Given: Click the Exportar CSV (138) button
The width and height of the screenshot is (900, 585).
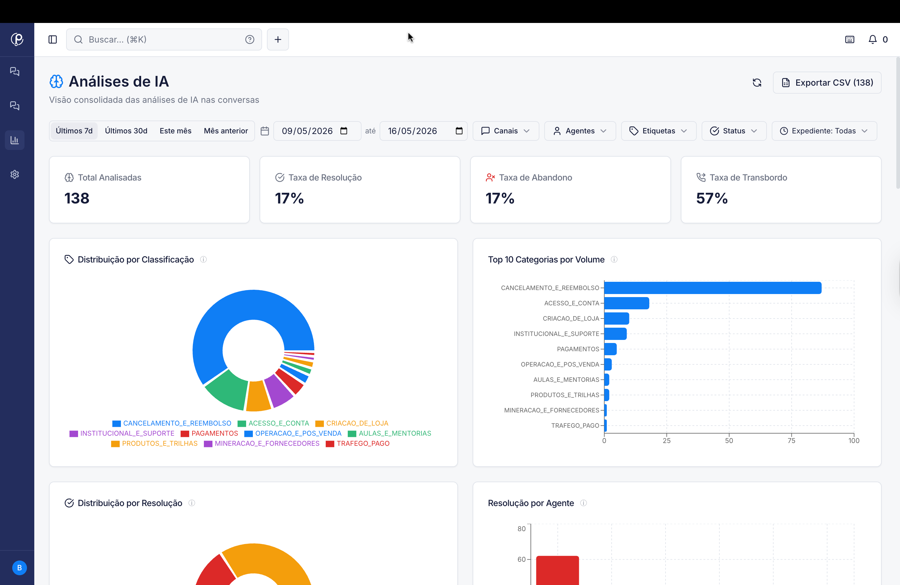Looking at the screenshot, I should (x=827, y=82).
